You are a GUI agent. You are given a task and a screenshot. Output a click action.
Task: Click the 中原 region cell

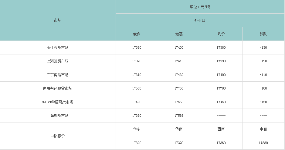[263, 129]
